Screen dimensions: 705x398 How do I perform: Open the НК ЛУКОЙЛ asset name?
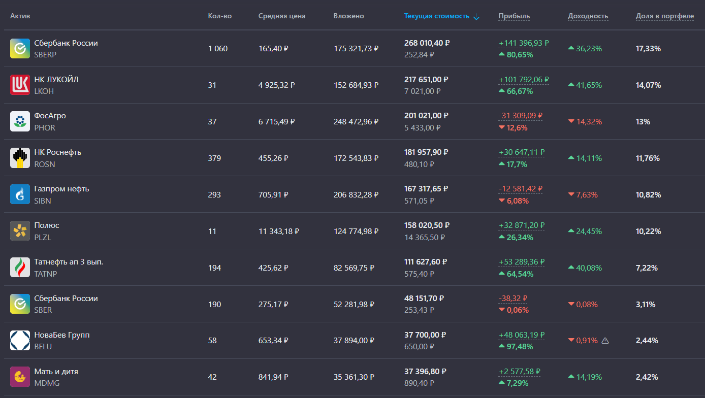pyautogui.click(x=56, y=80)
